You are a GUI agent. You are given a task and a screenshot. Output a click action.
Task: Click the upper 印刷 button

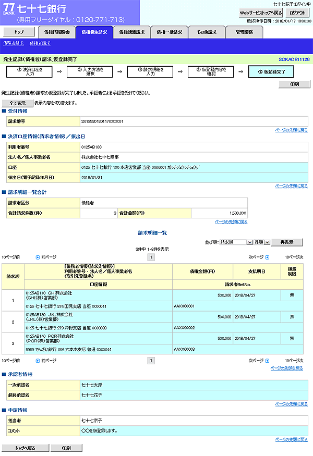(x=294, y=84)
